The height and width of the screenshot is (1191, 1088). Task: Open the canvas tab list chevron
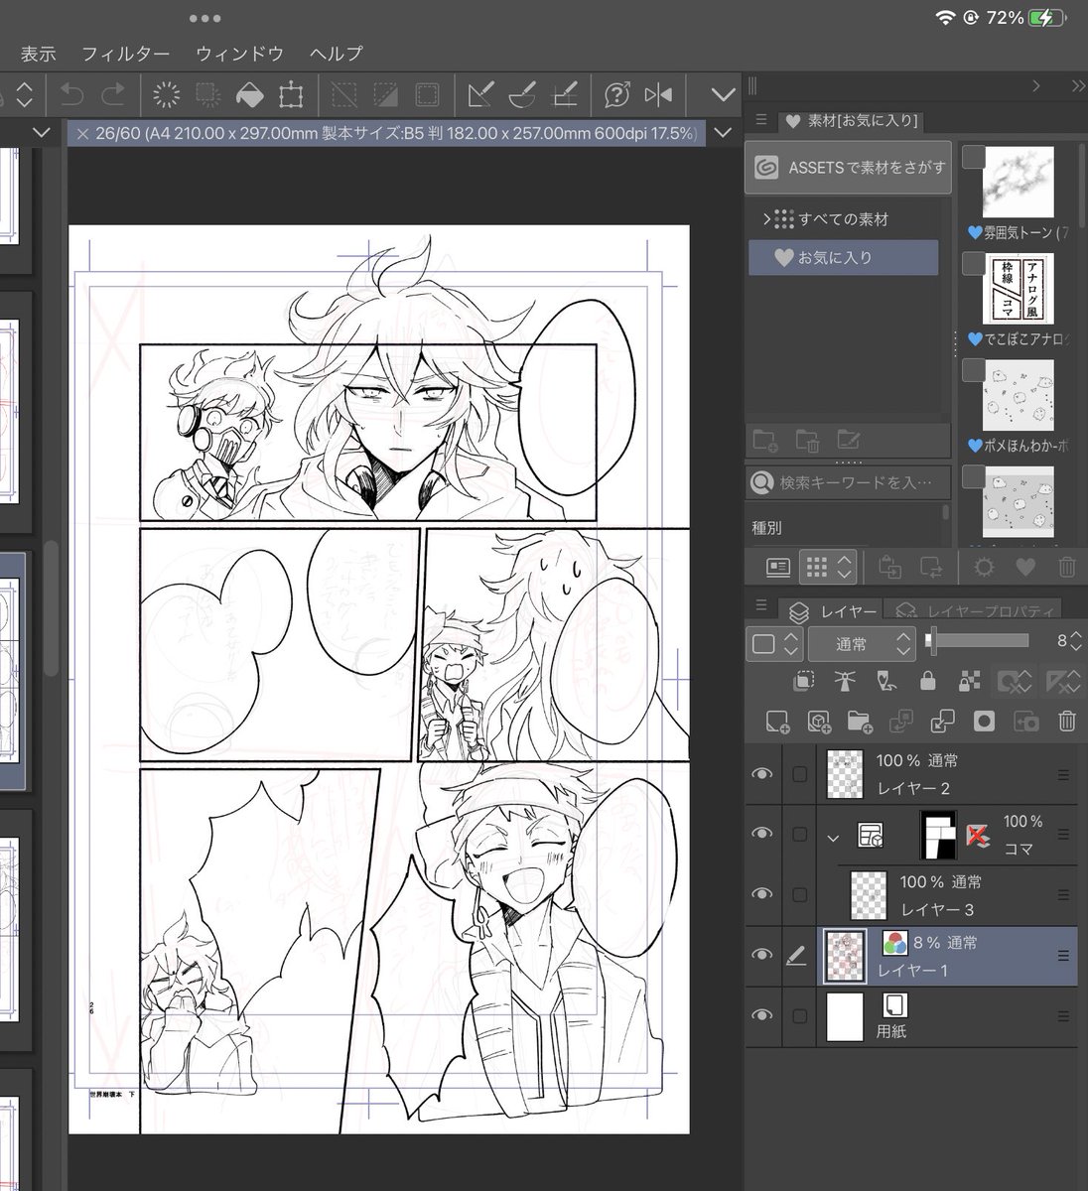pos(724,133)
